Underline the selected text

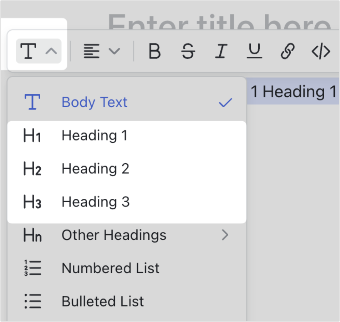[x=254, y=51]
